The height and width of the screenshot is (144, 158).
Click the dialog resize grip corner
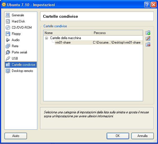coord(155,141)
